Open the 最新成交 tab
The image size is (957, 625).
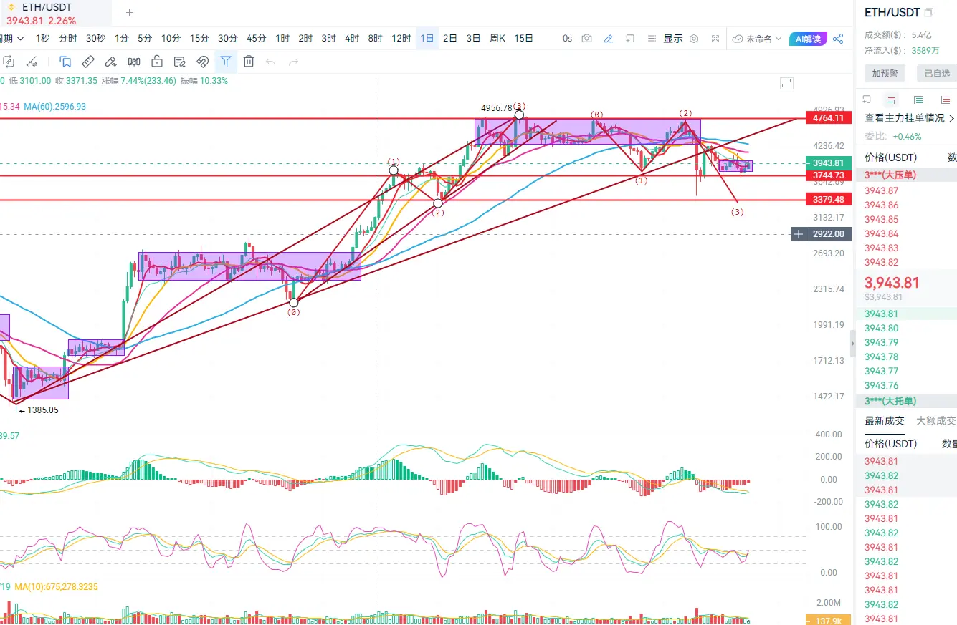click(885, 421)
